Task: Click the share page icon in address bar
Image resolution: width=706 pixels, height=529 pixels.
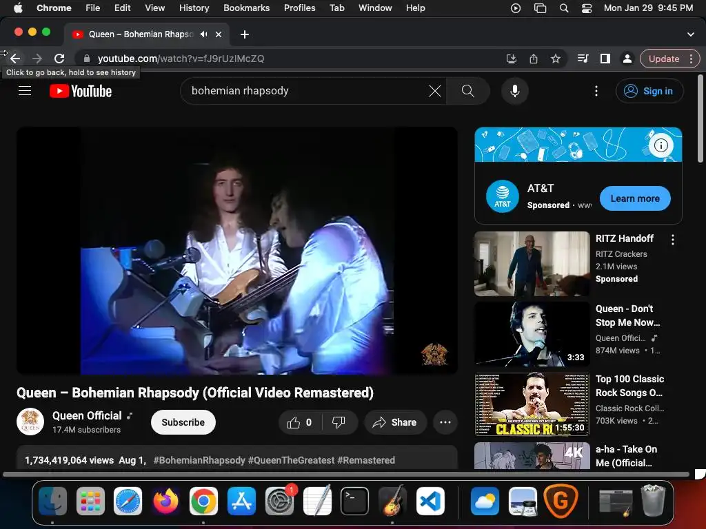Action: pos(534,59)
